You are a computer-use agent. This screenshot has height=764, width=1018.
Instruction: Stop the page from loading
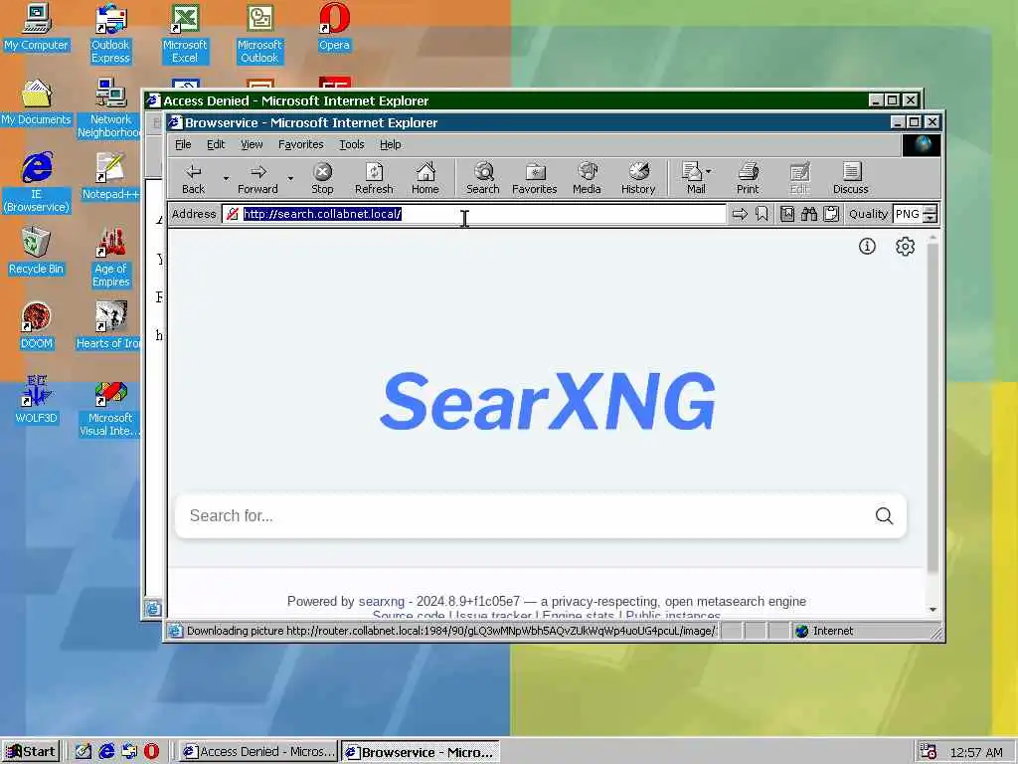[322, 178]
